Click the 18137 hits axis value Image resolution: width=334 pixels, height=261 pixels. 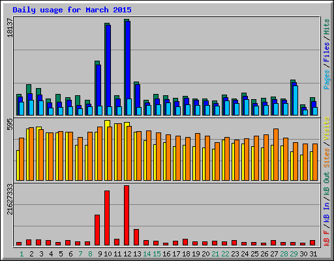tap(10, 27)
